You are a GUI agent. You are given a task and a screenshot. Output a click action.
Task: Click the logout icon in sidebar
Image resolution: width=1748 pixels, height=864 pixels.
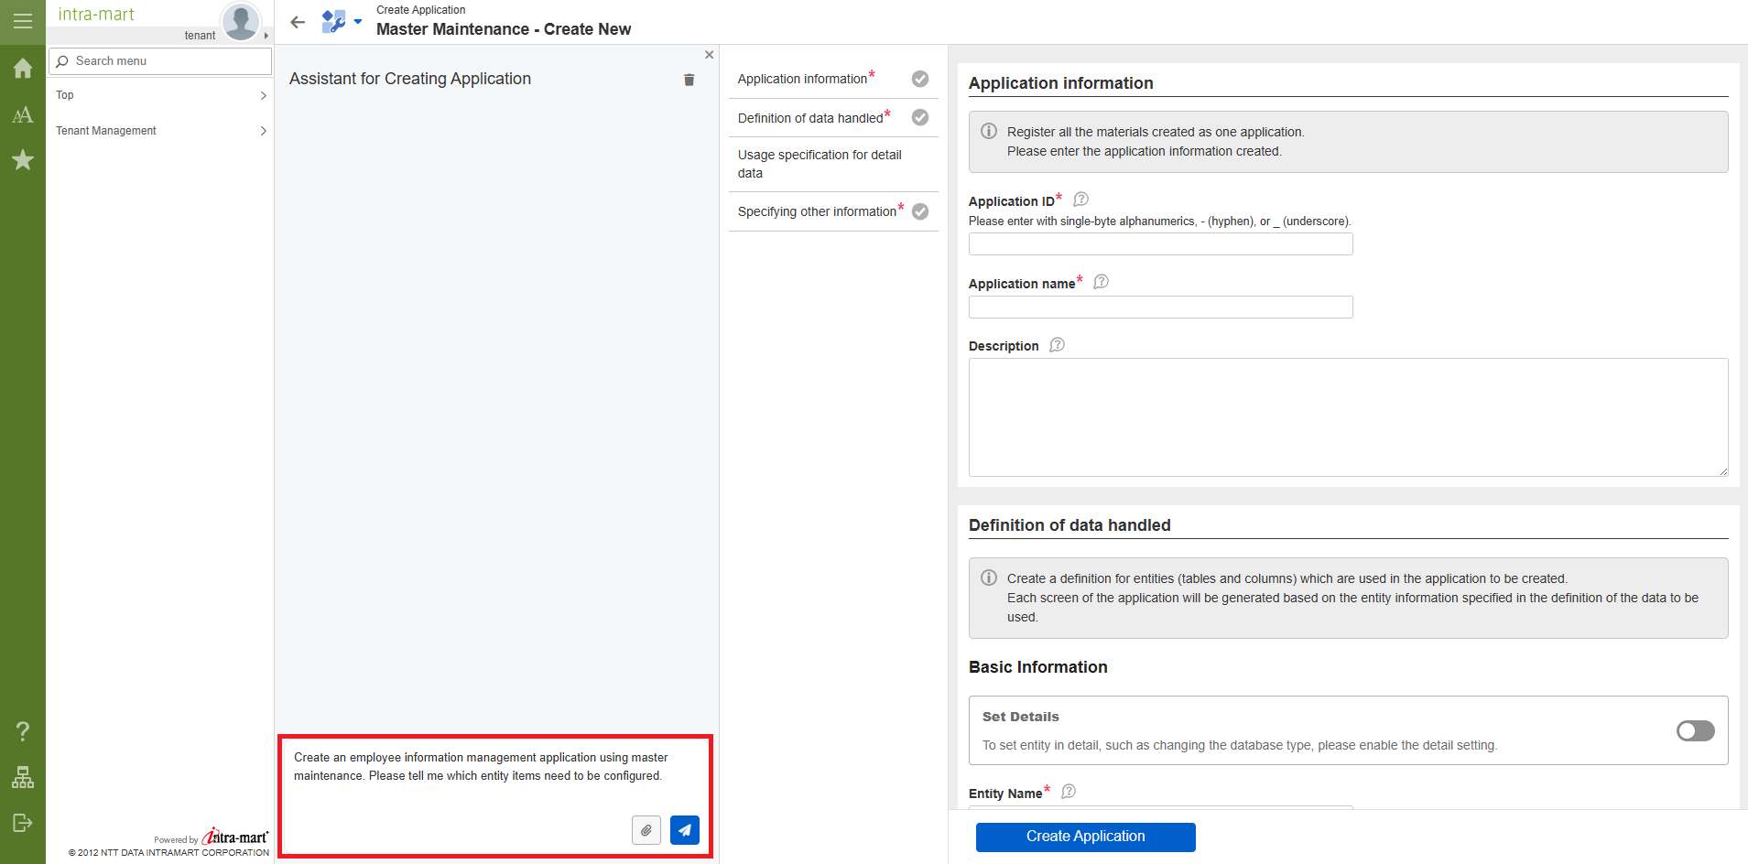(x=23, y=823)
